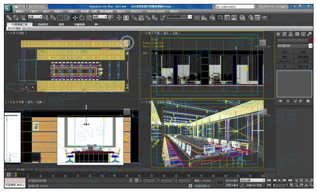The height and width of the screenshot is (192, 317).
Task: Toggle Auto Key animation mode
Action: pyautogui.click(x=231, y=180)
